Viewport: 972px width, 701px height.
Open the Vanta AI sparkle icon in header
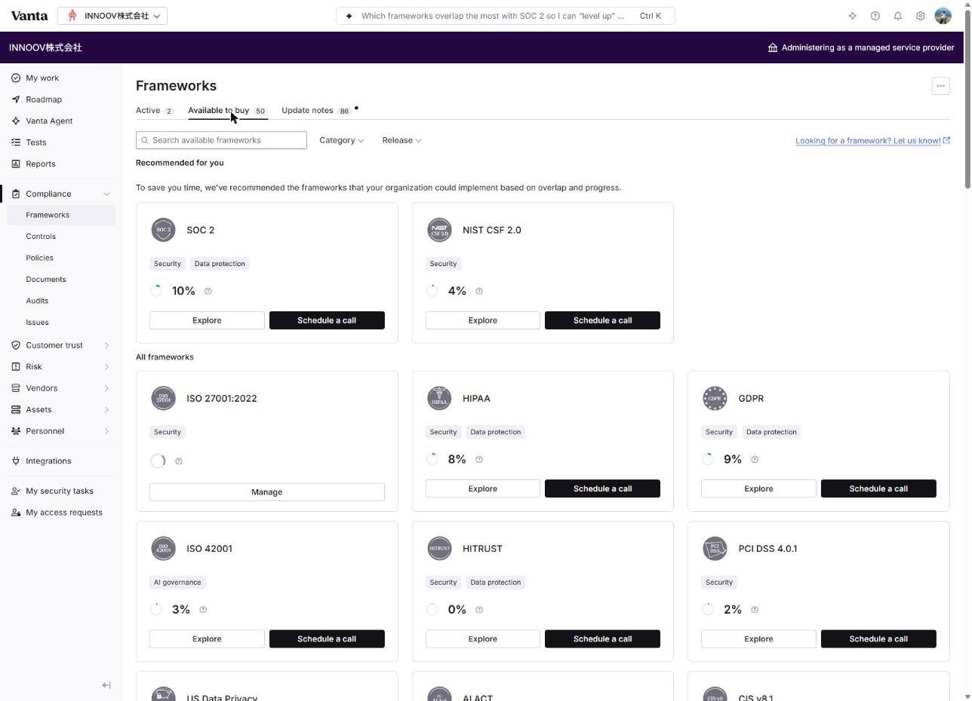click(x=853, y=16)
